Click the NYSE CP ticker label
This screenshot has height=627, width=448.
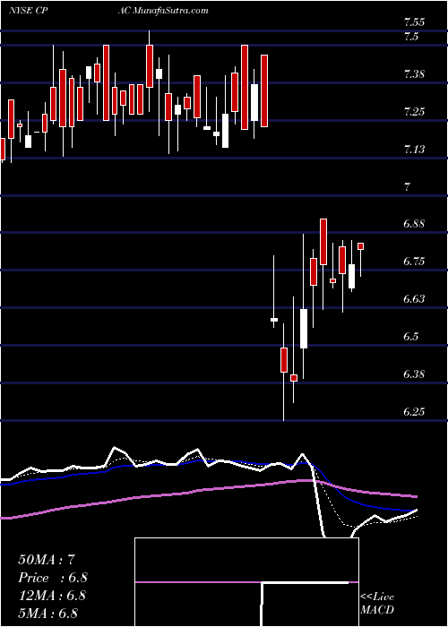pyautogui.click(x=29, y=11)
